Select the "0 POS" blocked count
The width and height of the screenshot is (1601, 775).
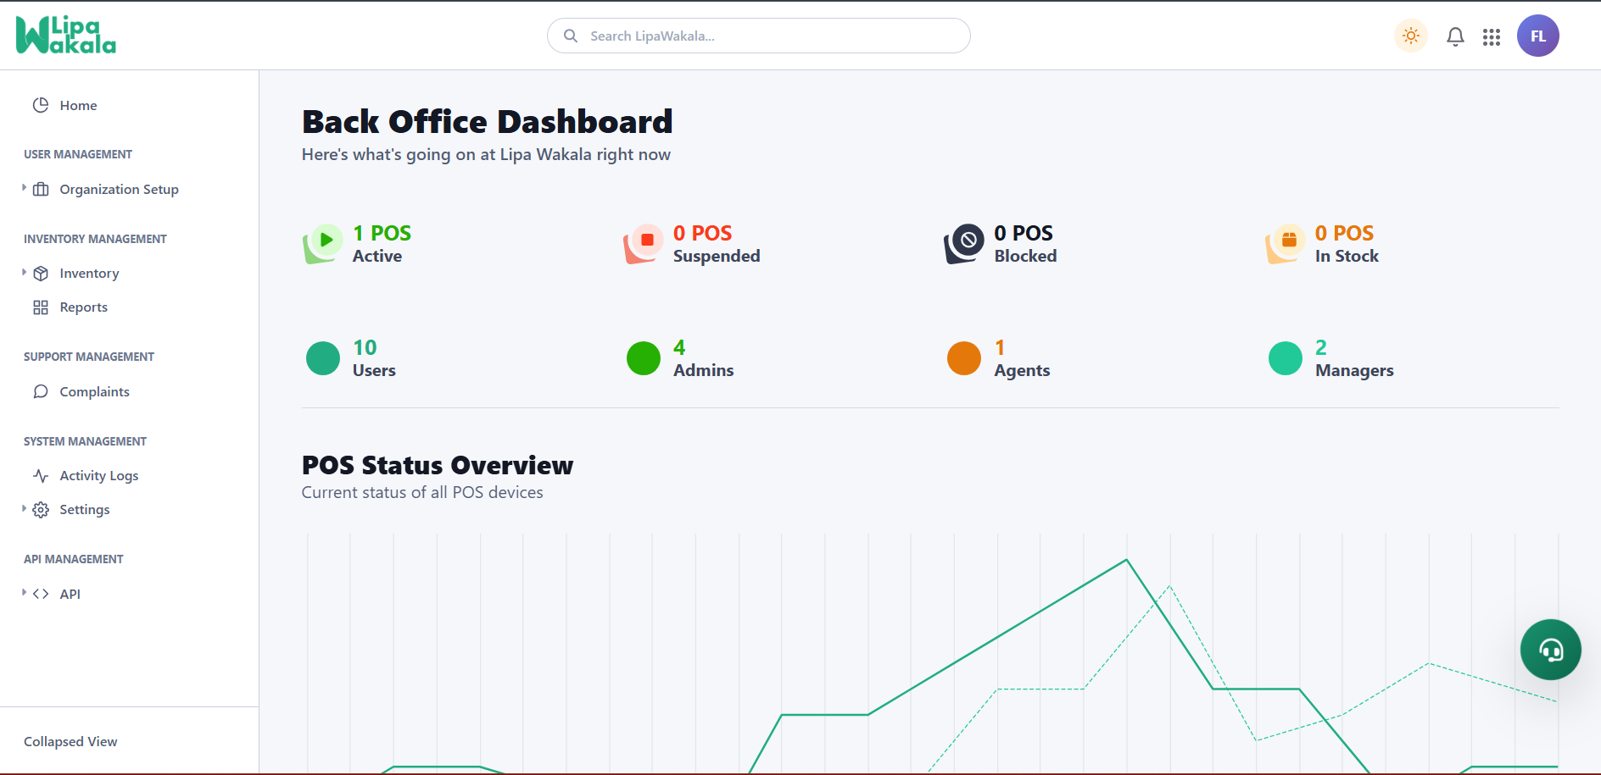pos(1024,233)
